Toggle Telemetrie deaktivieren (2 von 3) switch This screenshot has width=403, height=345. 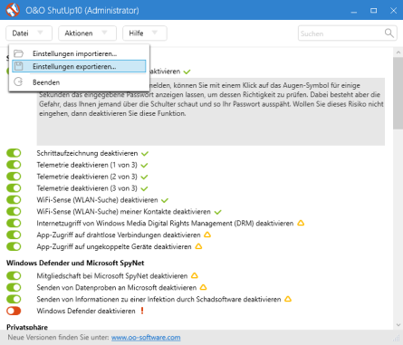(x=14, y=177)
